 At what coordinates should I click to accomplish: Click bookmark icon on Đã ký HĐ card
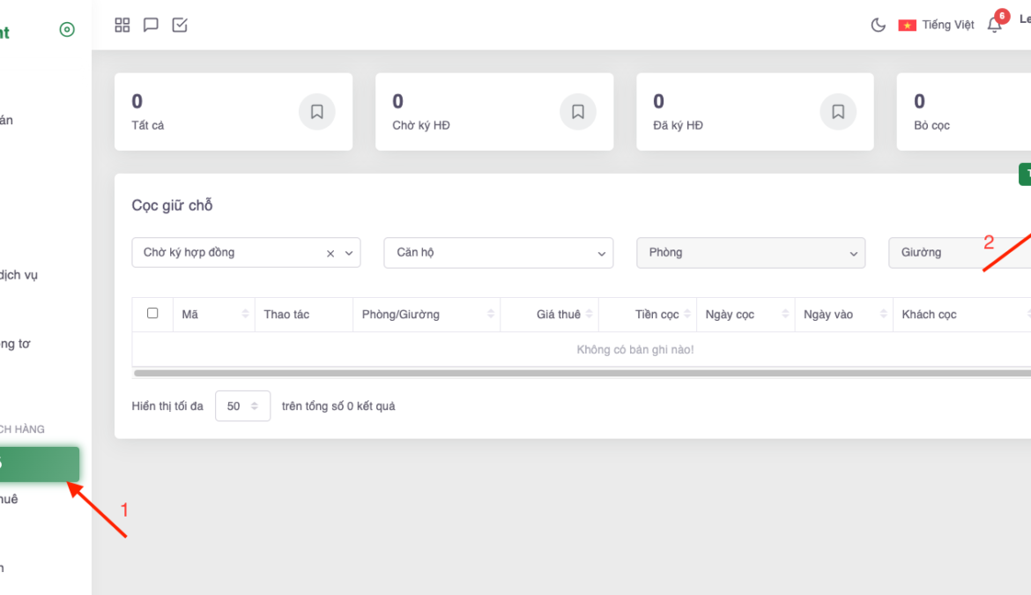(838, 112)
